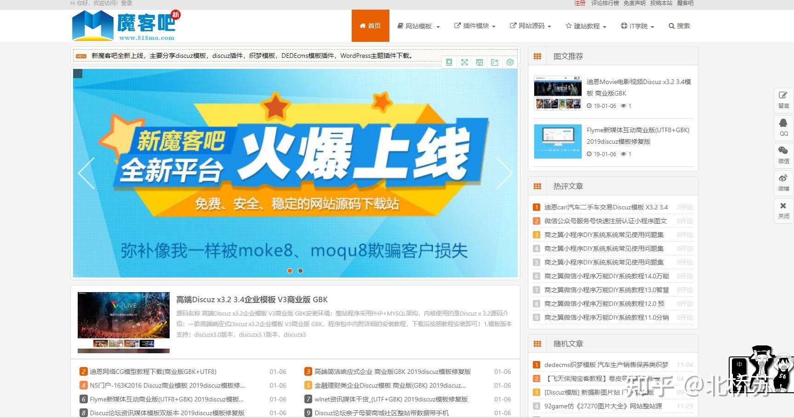794x418 pixels.
Task: Go to previous banner slide arrow
Action: [86, 173]
